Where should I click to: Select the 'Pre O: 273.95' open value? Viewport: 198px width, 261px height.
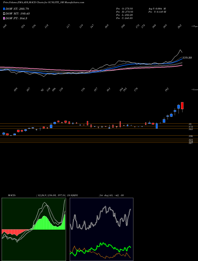[x=124, y=9]
